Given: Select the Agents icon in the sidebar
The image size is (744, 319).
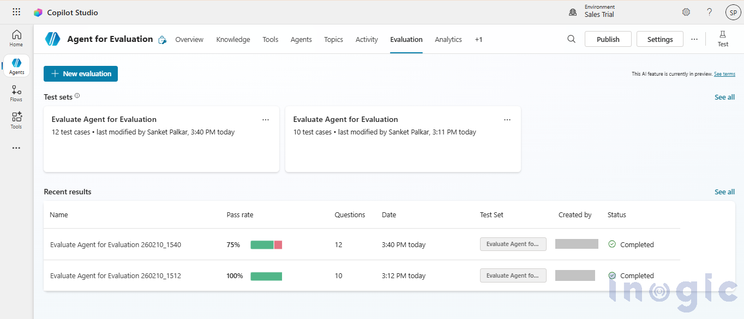Looking at the screenshot, I should point(16,65).
